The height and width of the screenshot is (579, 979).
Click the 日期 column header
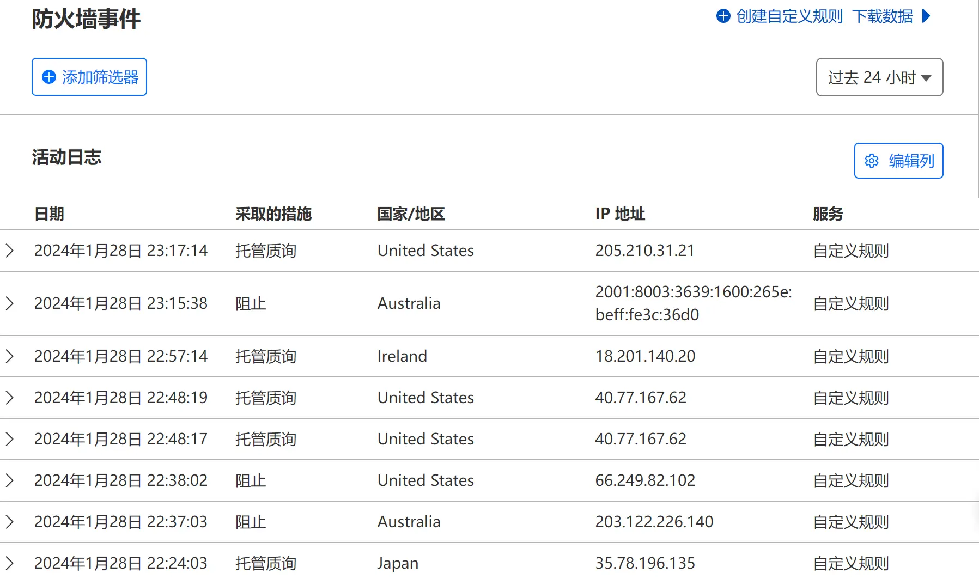[x=49, y=214]
